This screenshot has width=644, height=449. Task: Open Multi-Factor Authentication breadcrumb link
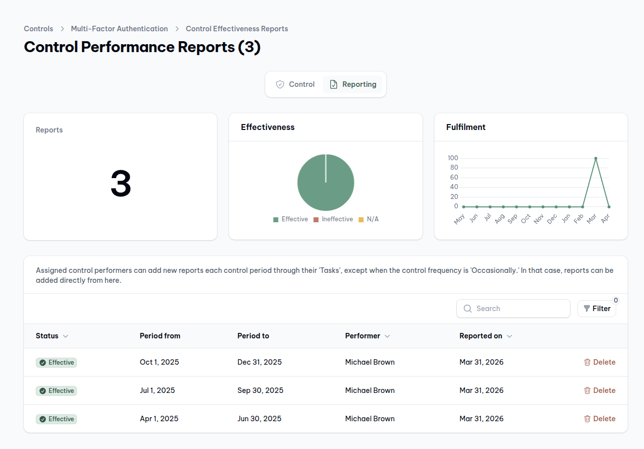[x=119, y=29]
